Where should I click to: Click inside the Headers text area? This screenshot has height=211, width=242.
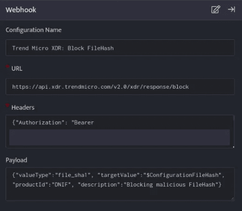point(120,131)
